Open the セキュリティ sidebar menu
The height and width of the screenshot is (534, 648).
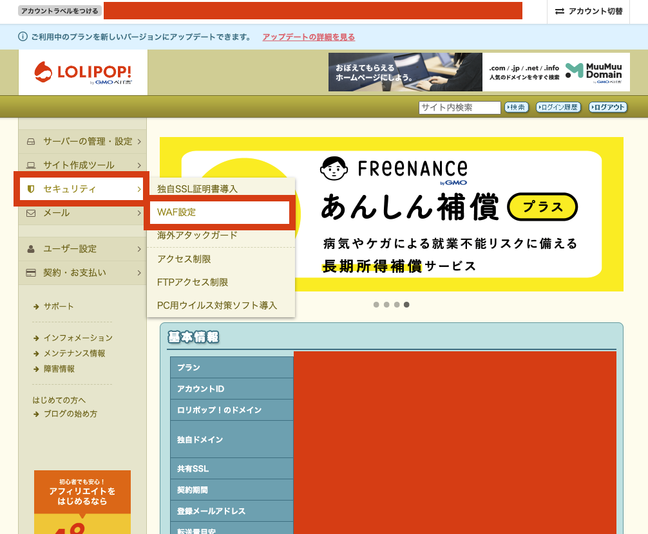82,189
